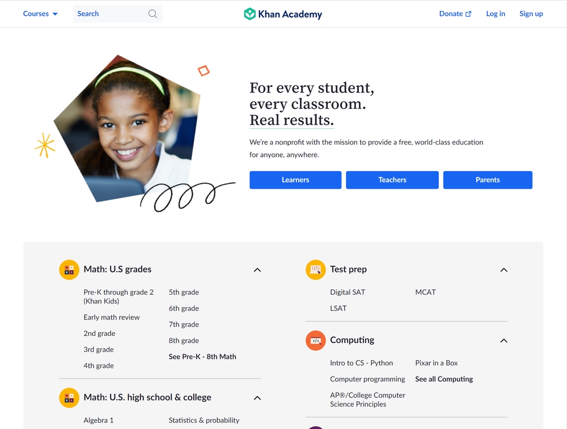Click Log in
Screen dimensions: 567x429
[496, 14]
